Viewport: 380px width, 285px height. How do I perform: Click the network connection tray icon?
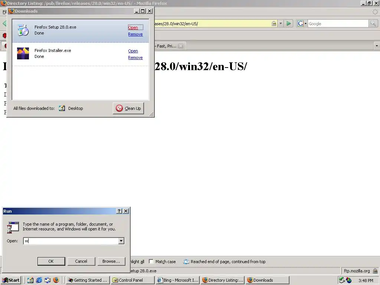342,280
